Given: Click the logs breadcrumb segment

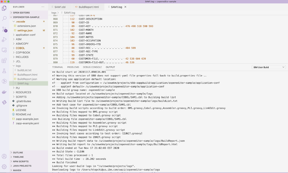Looking at the screenshot, I should (x=54, y=13).
